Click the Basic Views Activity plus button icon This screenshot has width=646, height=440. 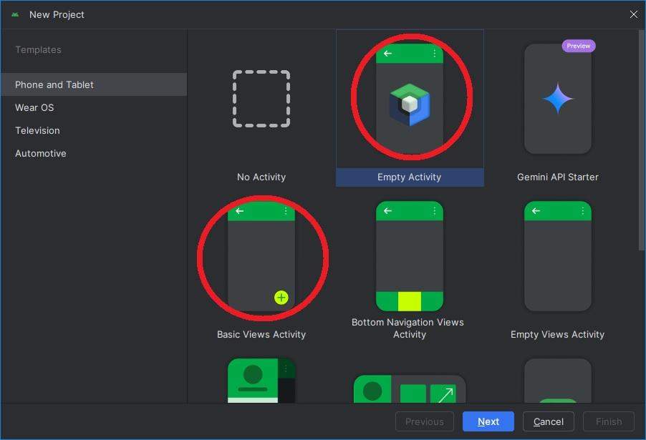point(281,297)
